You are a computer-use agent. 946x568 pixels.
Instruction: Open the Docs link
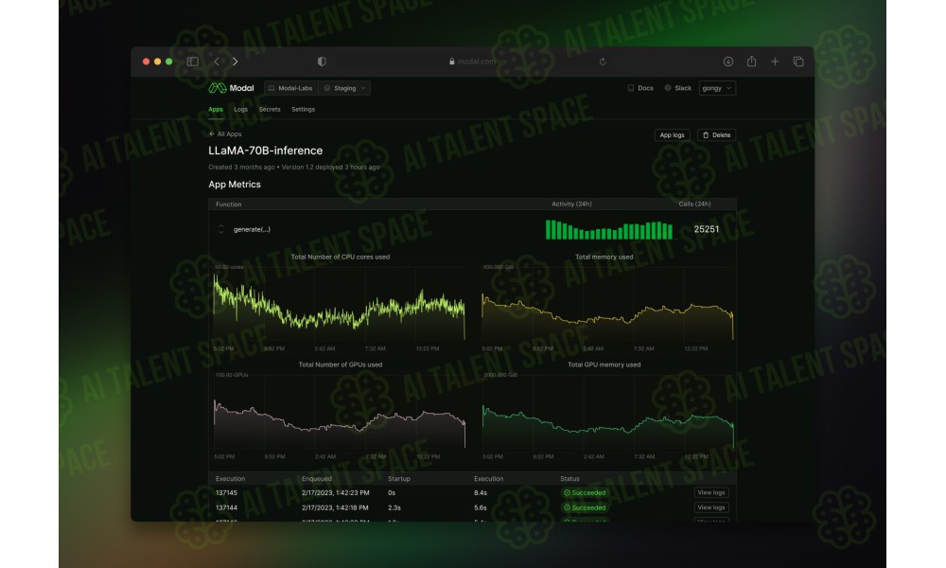point(640,88)
